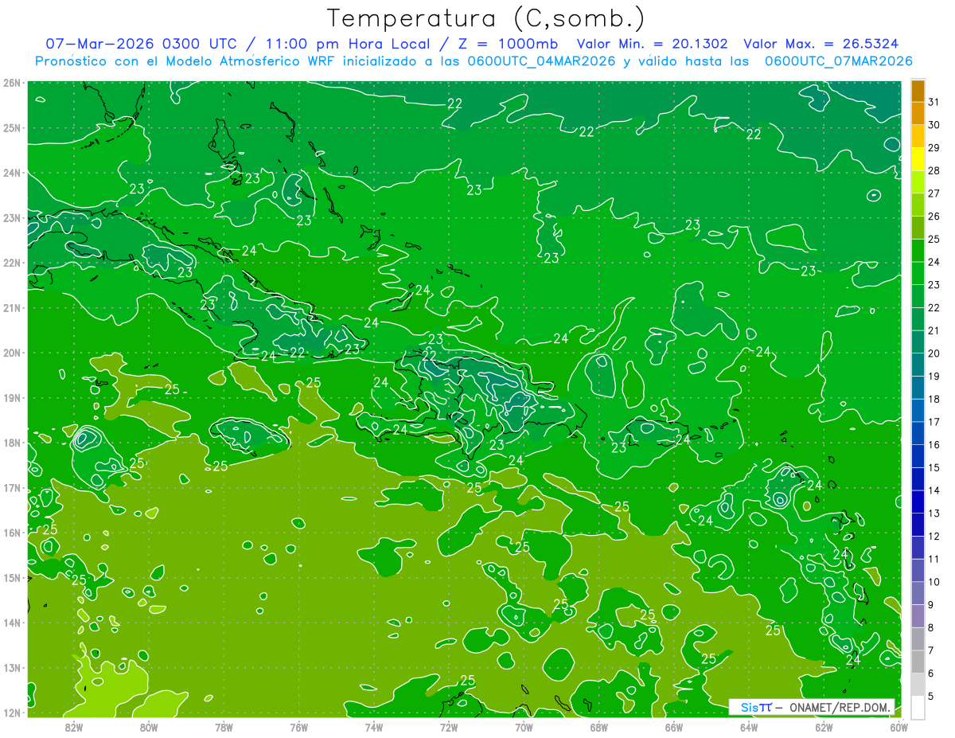
Task: Click the color scale label 18
Action: tap(934, 399)
